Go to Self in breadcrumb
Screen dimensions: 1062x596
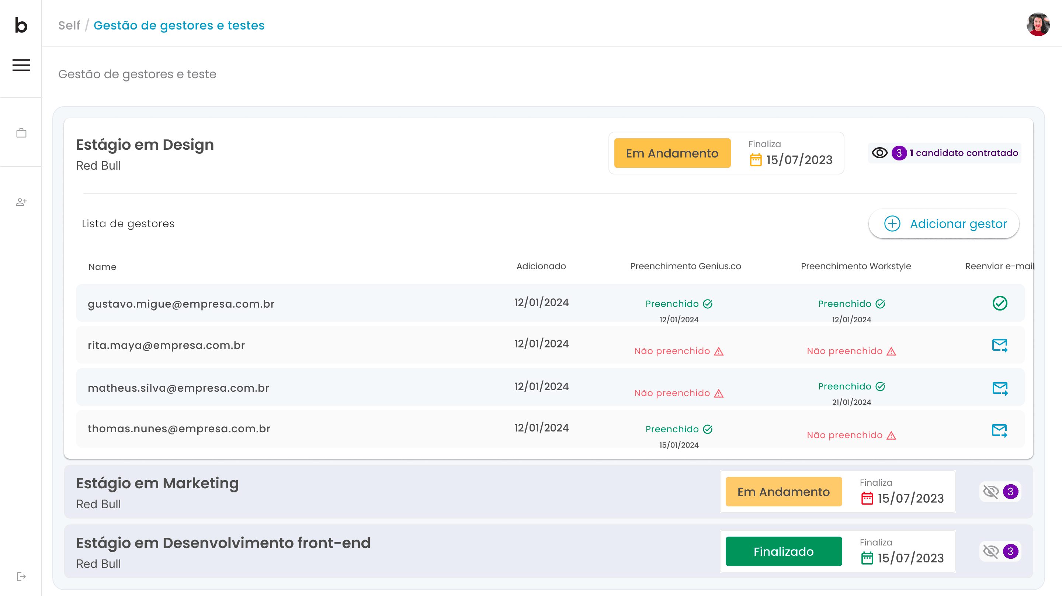[x=69, y=25]
